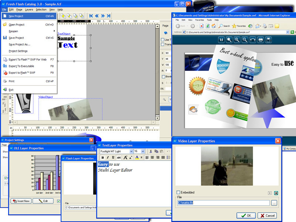Toggle Italic in TextLayer Properties
The width and height of the screenshot is (296, 222).
(x=108, y=158)
